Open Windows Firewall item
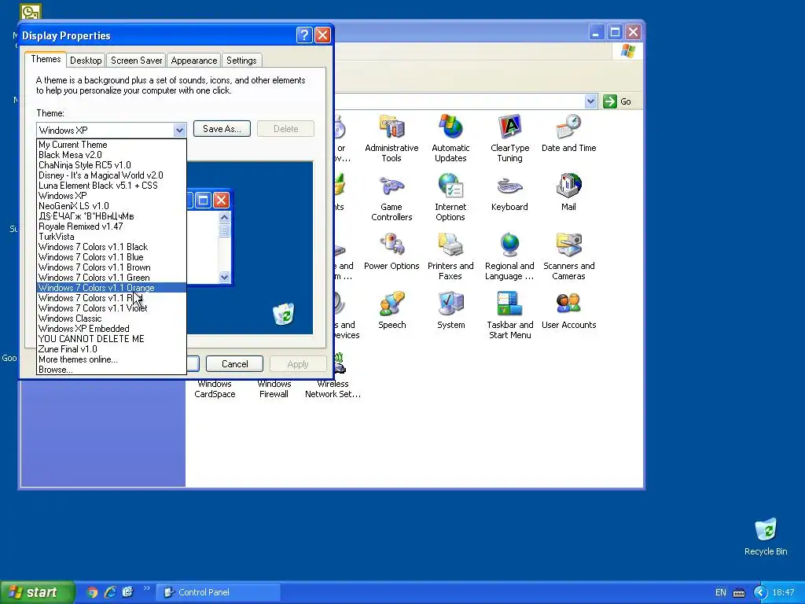The width and height of the screenshot is (805, 604). point(274,389)
